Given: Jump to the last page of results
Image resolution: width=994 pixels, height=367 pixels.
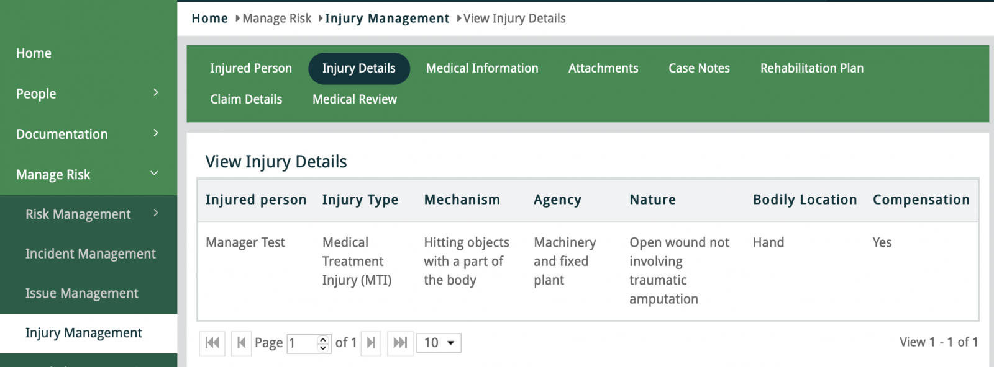Looking at the screenshot, I should pyautogui.click(x=400, y=343).
